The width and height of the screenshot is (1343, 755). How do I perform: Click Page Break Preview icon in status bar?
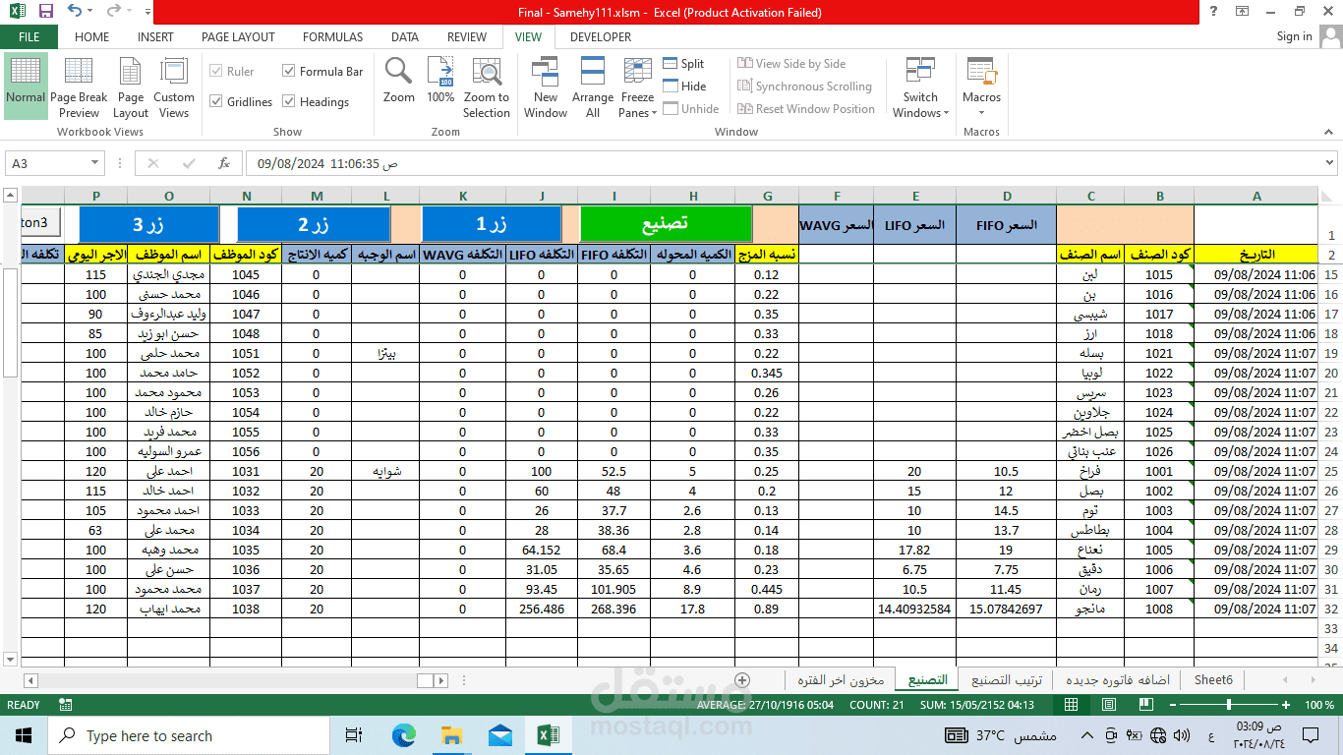click(1146, 705)
